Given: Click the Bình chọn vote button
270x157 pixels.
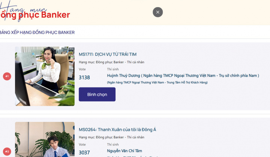Looking at the screenshot, I should pyautogui.click(x=97, y=94).
